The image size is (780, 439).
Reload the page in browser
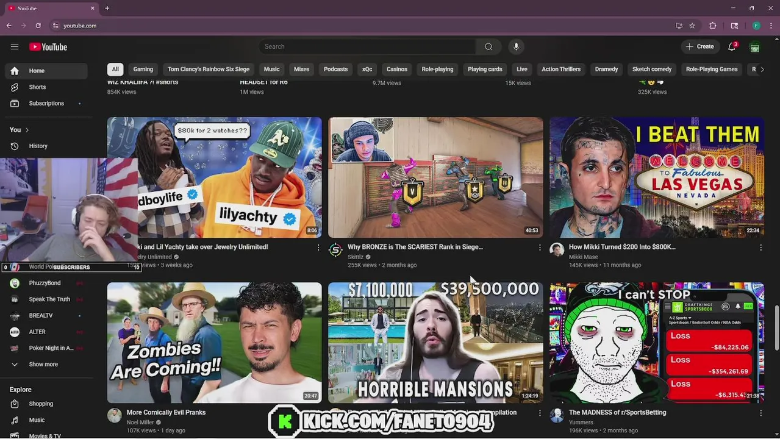tap(38, 26)
